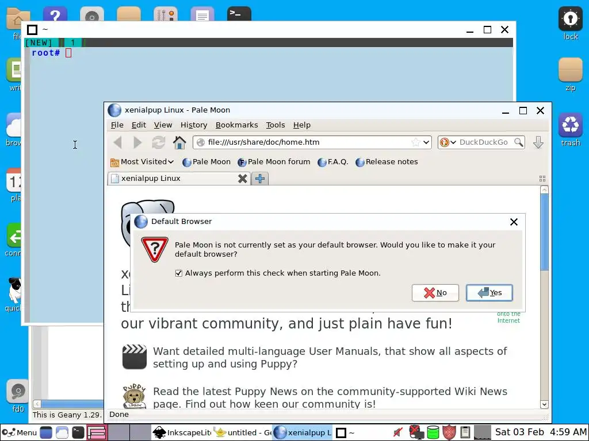
Task: Click the clipboard tray icon
Action: tap(465, 432)
